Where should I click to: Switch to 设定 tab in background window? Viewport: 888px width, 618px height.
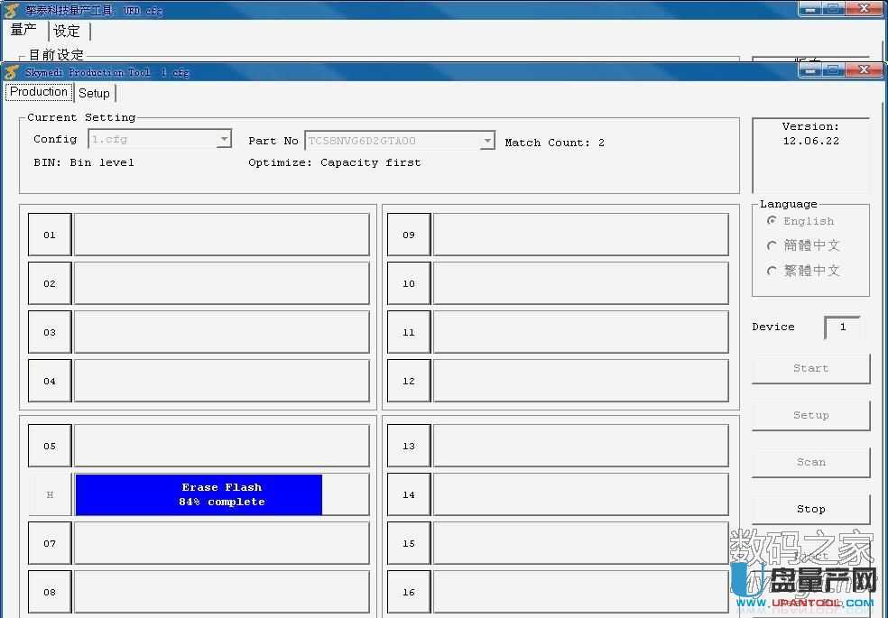click(67, 31)
